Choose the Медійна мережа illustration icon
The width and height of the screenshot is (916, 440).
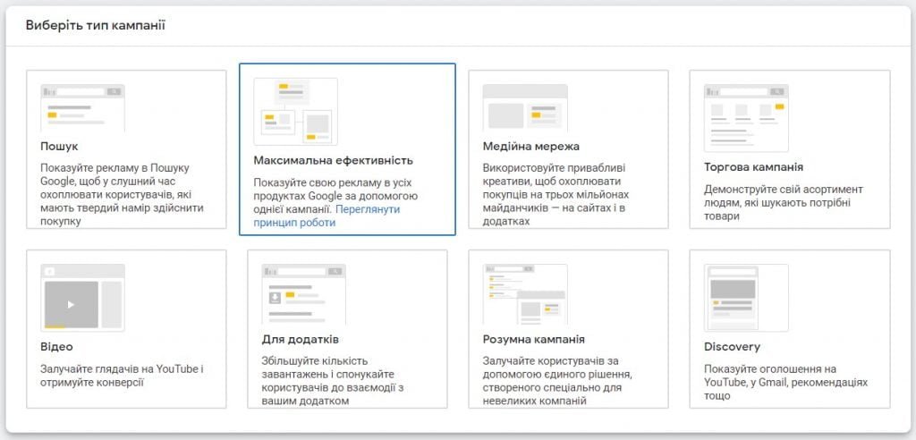pos(524,107)
